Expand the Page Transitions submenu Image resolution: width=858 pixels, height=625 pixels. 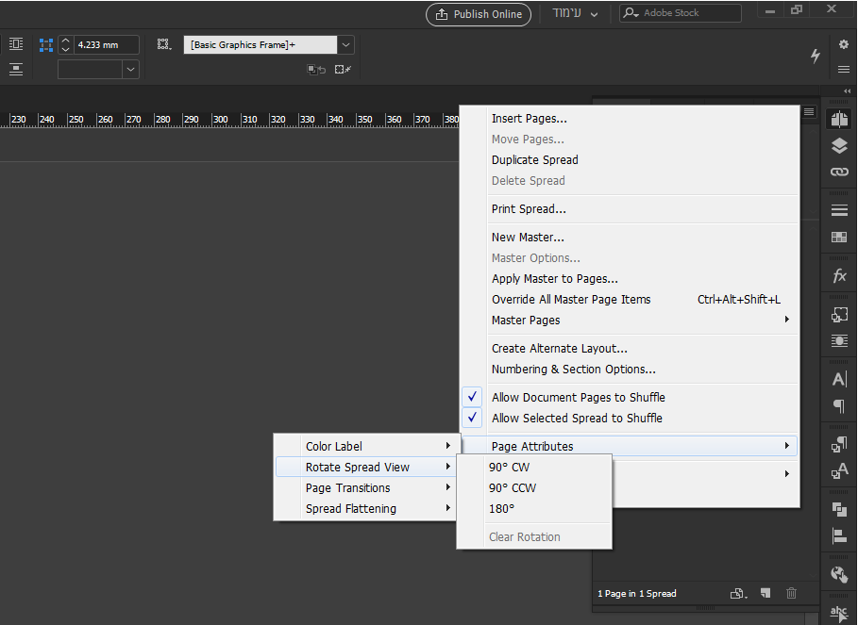365,488
